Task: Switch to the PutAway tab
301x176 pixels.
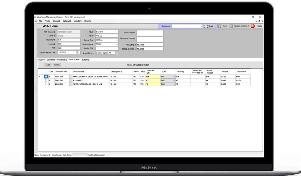Action: click(85, 59)
